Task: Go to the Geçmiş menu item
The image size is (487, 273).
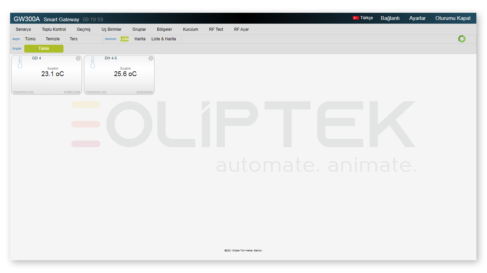Action: point(83,29)
